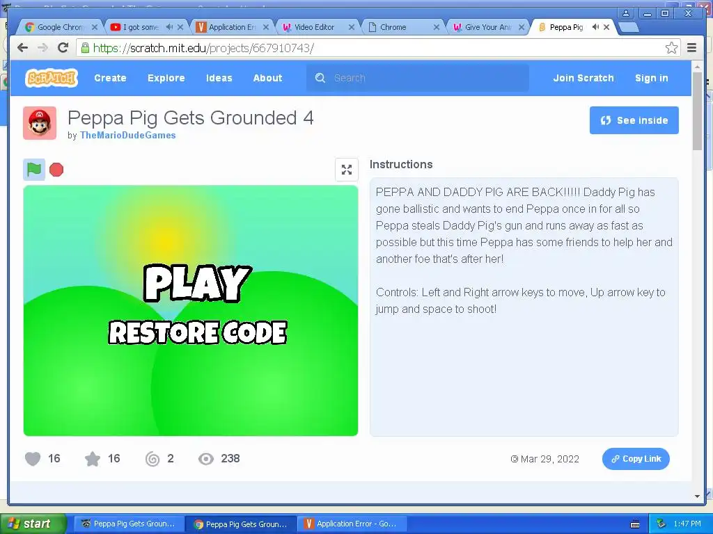Favorite the project with the star icon
713x534 pixels.
(93, 459)
